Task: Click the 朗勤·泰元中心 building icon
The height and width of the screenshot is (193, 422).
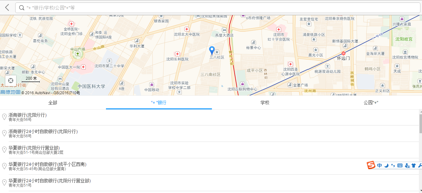Action: (33, 67)
